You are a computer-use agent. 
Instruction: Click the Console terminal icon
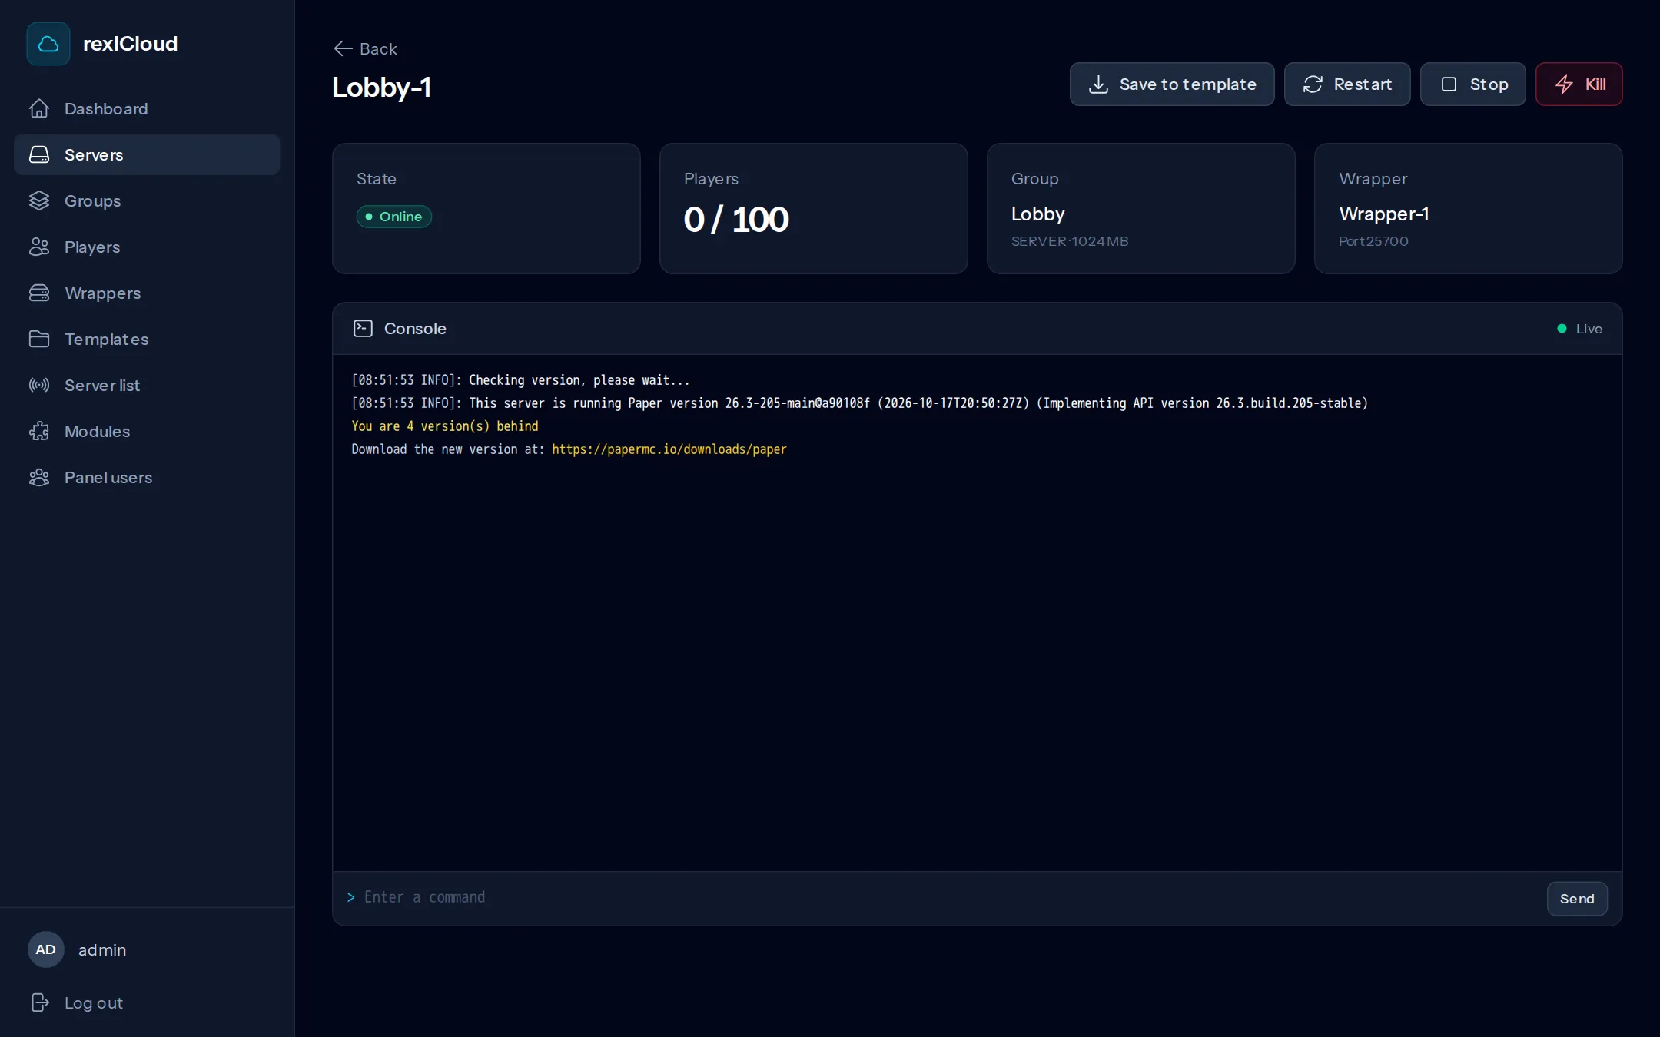363,329
